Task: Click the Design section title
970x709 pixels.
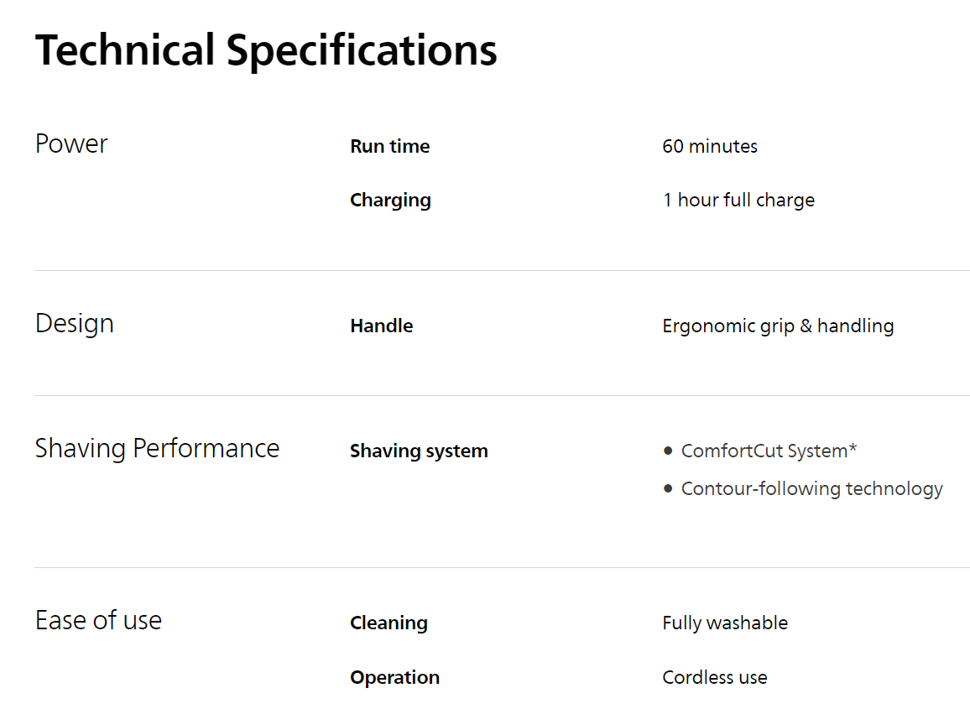Action: tap(74, 324)
